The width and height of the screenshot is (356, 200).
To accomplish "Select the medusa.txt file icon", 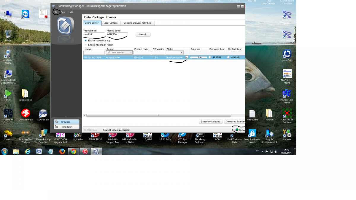I will click(x=252, y=115).
